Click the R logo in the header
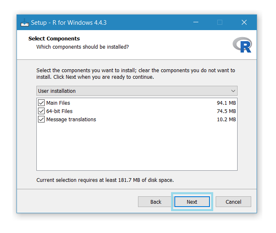The width and height of the screenshot is (276, 233). coord(242,45)
